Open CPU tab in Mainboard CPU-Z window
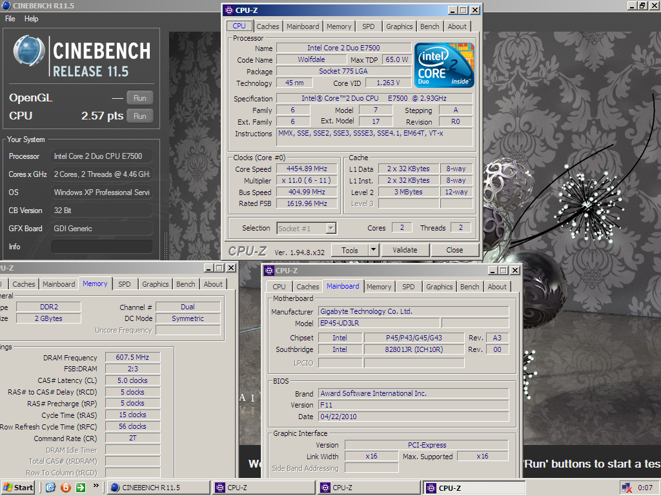 279,286
